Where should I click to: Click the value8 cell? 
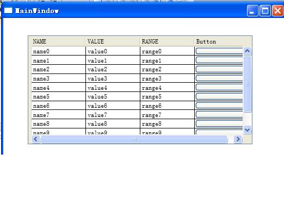(113, 124)
